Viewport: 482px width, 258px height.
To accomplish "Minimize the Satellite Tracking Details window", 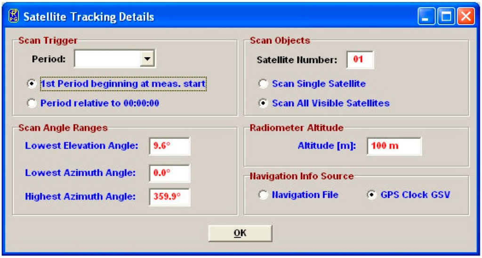I will 426,16.
